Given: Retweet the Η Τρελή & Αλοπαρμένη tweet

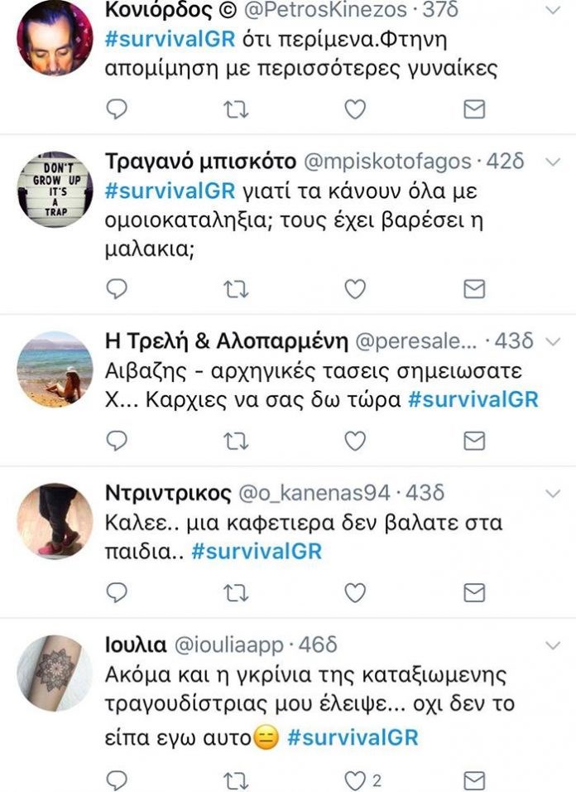Looking at the screenshot, I should (x=236, y=442).
